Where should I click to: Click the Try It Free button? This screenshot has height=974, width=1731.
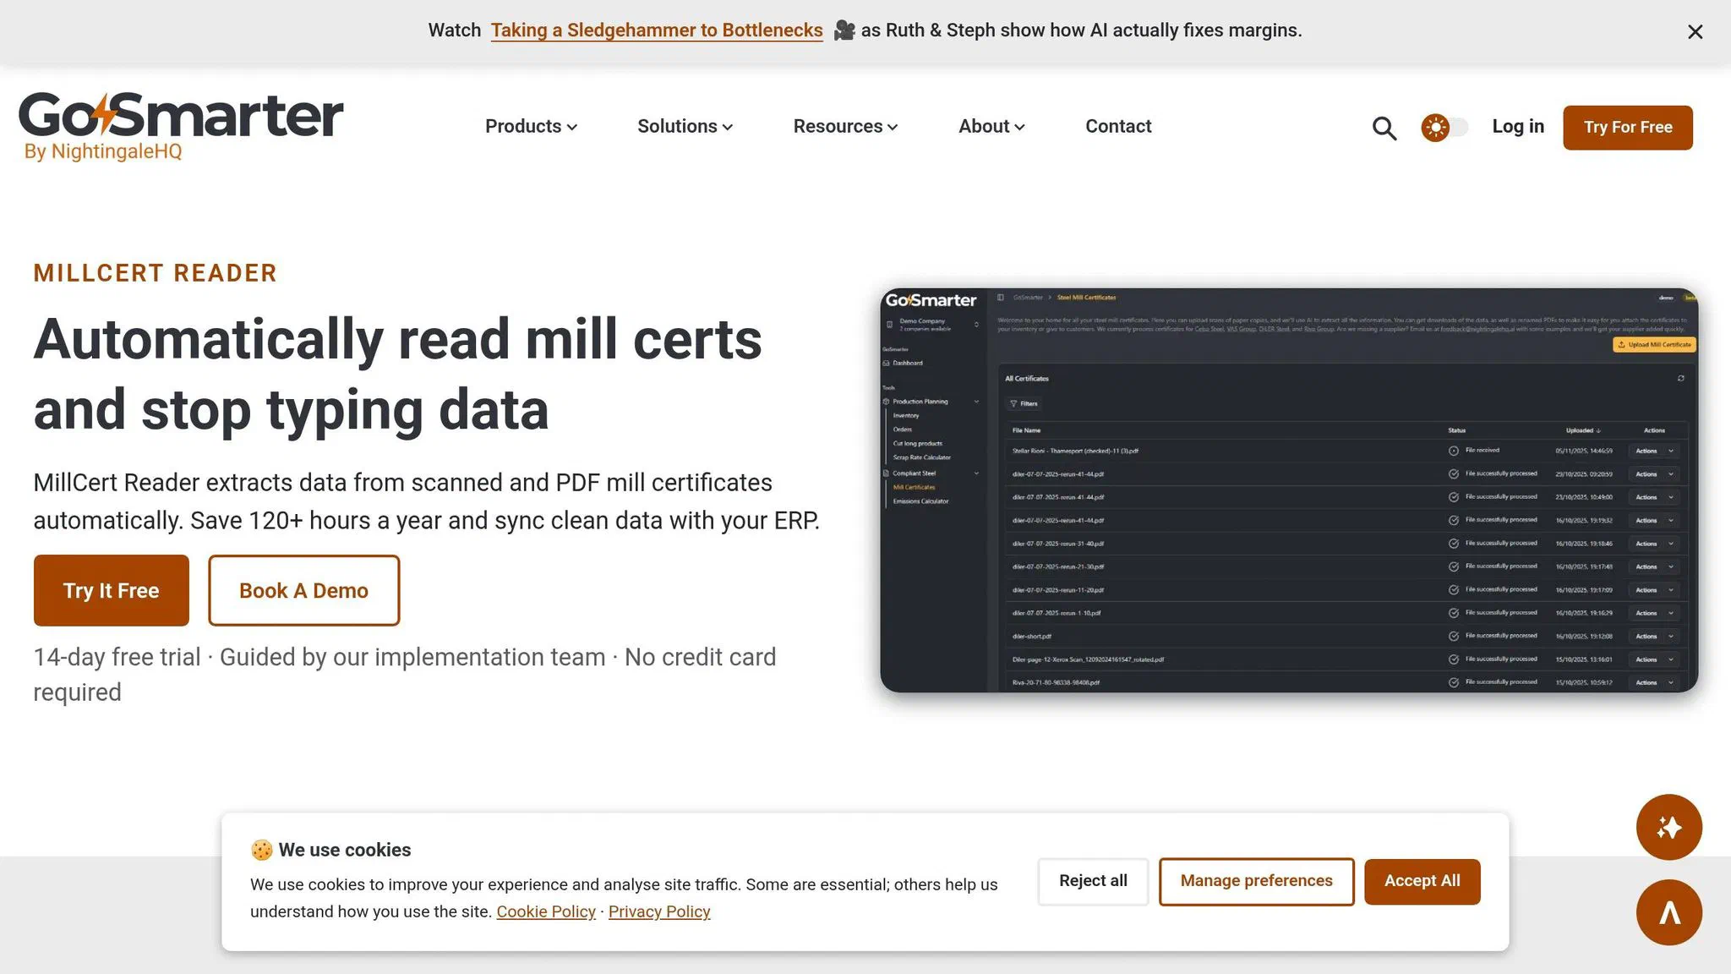[x=112, y=590]
